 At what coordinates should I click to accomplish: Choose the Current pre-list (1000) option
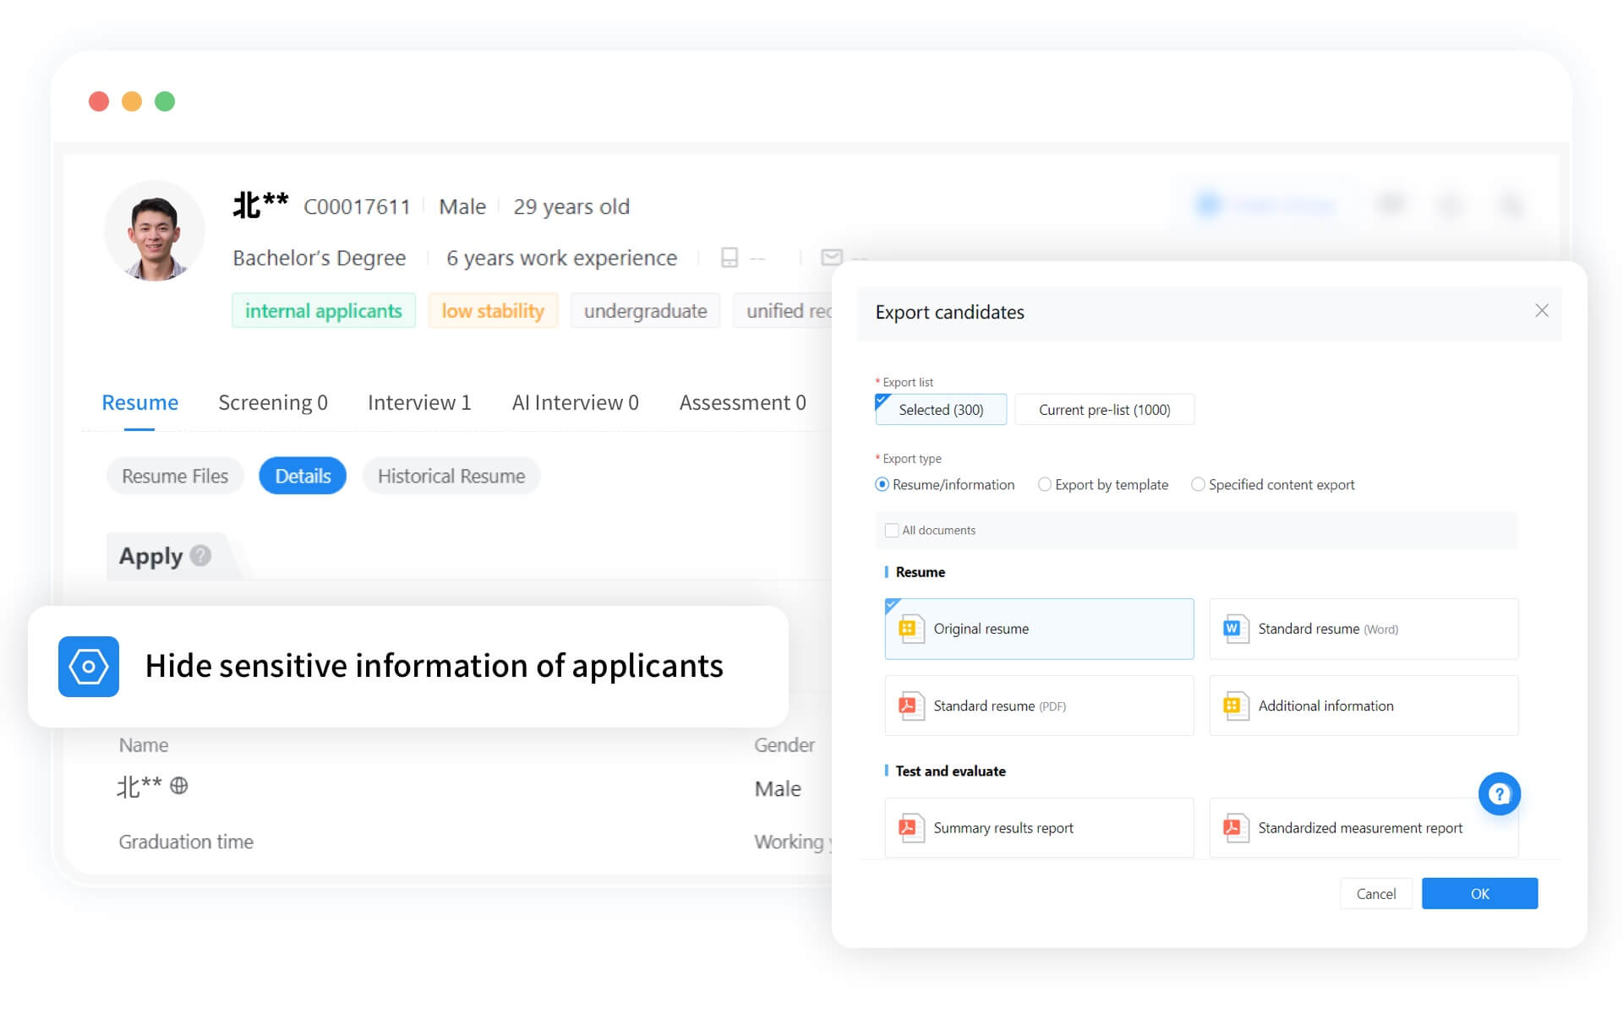pyautogui.click(x=1104, y=410)
